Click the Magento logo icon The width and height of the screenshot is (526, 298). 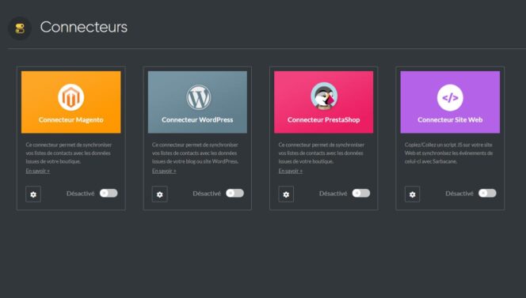click(71, 97)
